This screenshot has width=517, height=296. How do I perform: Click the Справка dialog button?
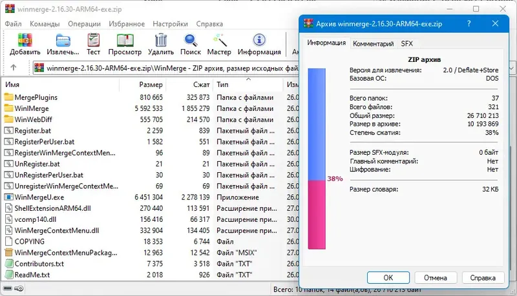[483, 277]
